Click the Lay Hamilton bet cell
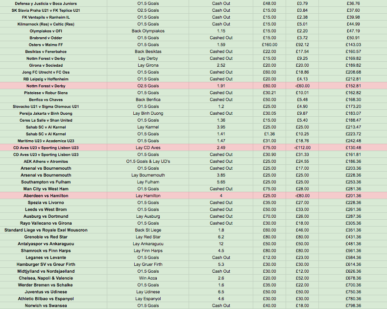The height and width of the screenshot is (309, 387). pos(148,196)
